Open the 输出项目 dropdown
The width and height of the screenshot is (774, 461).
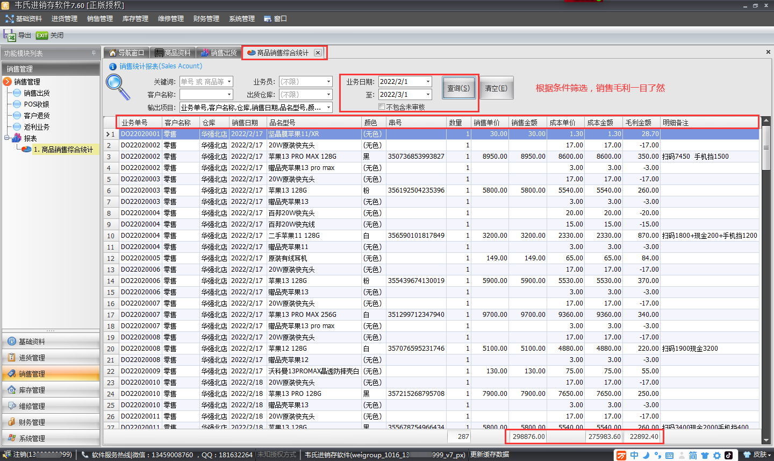tap(328, 108)
